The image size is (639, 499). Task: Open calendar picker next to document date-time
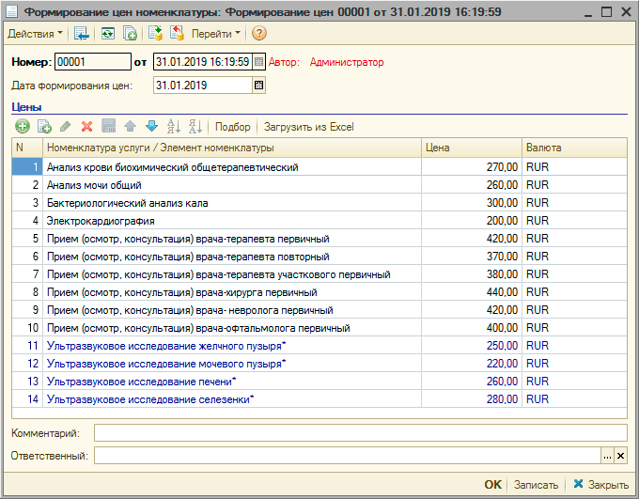[259, 62]
